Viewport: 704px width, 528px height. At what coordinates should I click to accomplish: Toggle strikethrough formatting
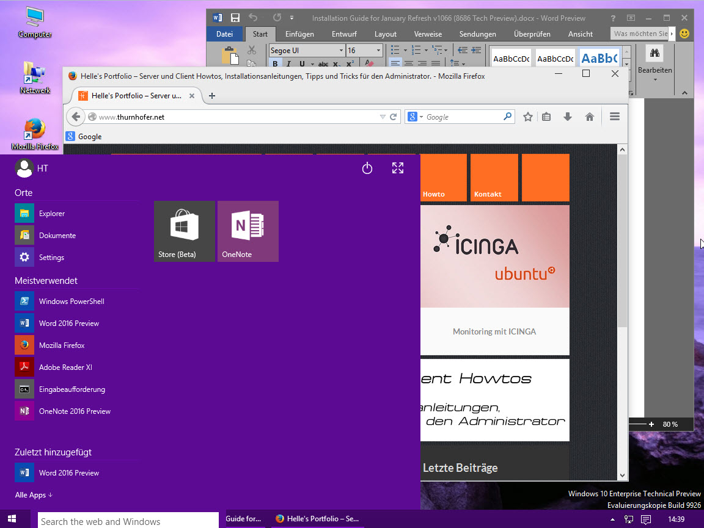pos(323,63)
